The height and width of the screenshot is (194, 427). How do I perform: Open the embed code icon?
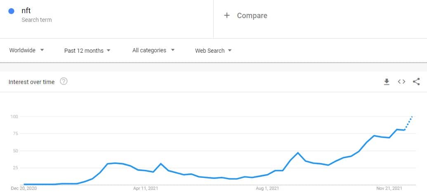coord(401,82)
